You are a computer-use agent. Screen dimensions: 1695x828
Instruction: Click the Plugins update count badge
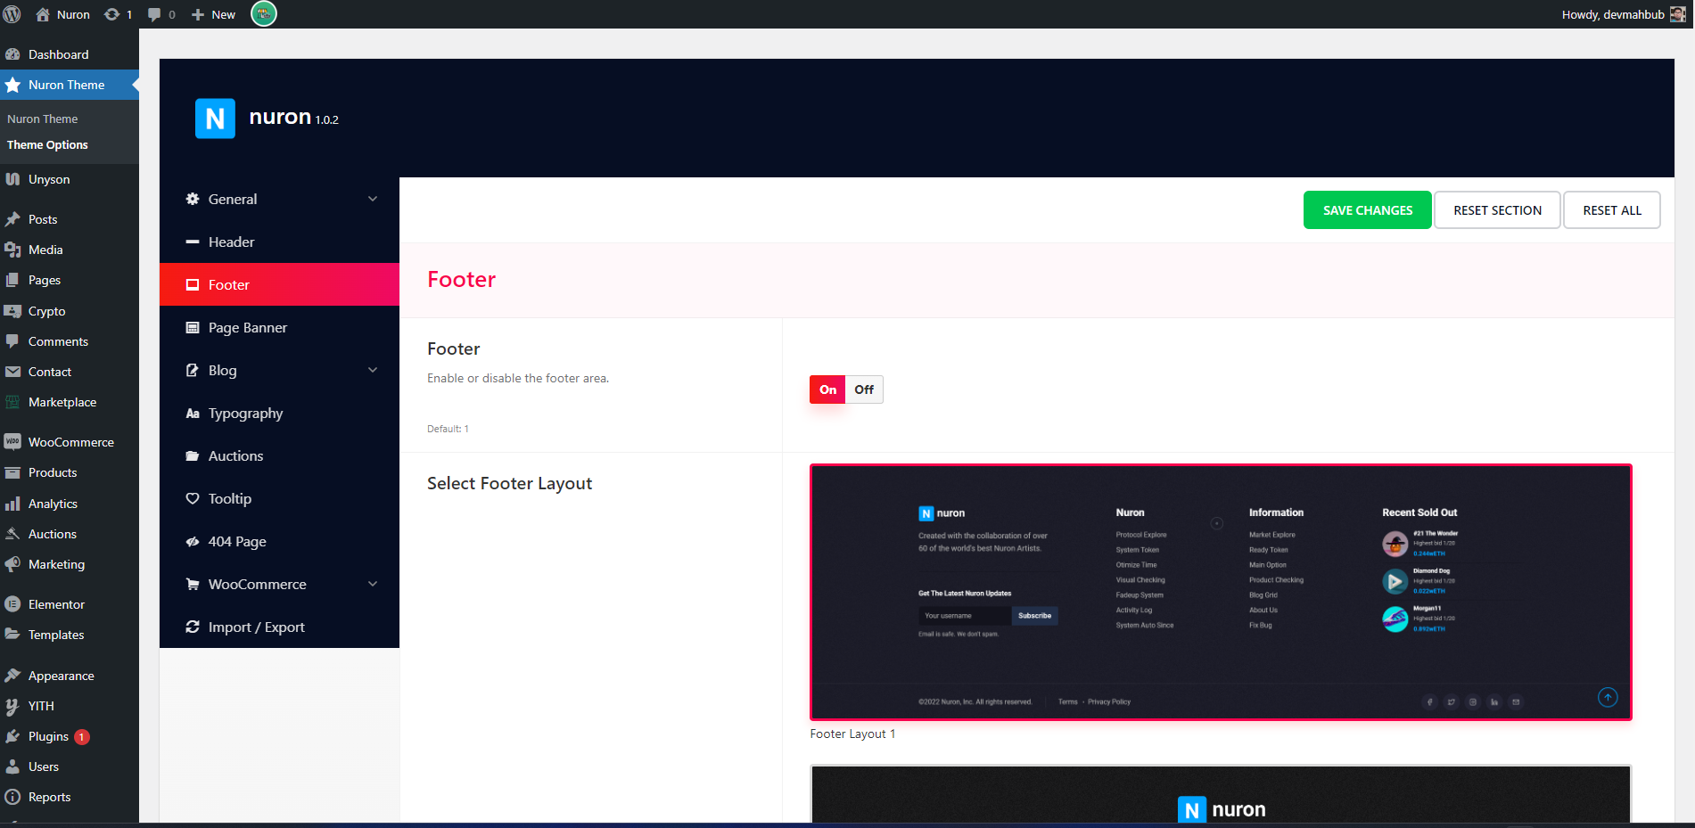click(82, 737)
